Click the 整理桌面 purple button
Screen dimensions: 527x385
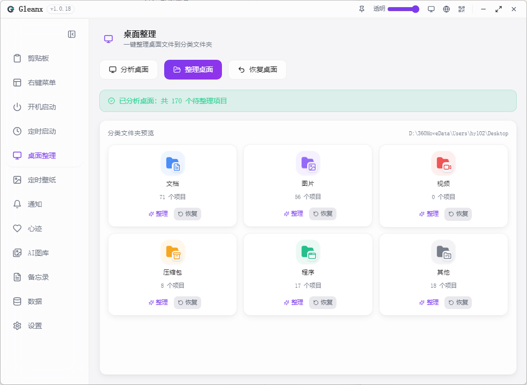[x=193, y=69]
